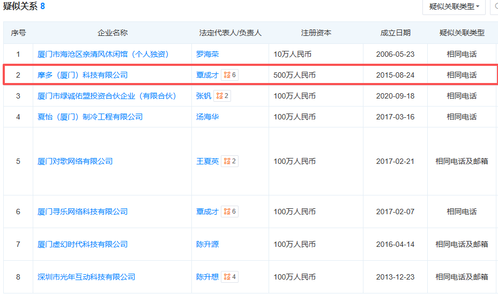Open 厦门寻乐网络科技有限公司 company link
This screenshot has height=294, width=498.
click(83, 212)
